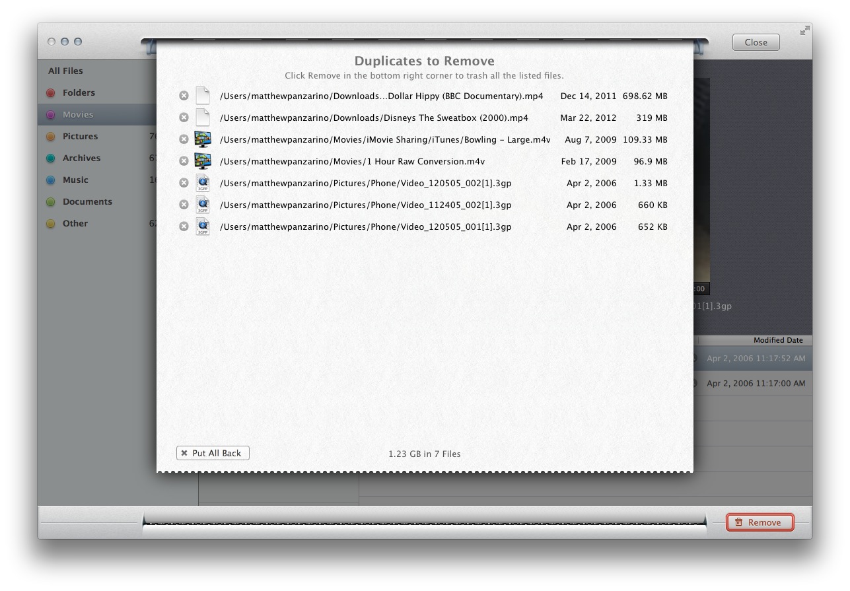The width and height of the screenshot is (850, 591).
Task: Select the Bowling - Large.m4v path
Action: (384, 139)
